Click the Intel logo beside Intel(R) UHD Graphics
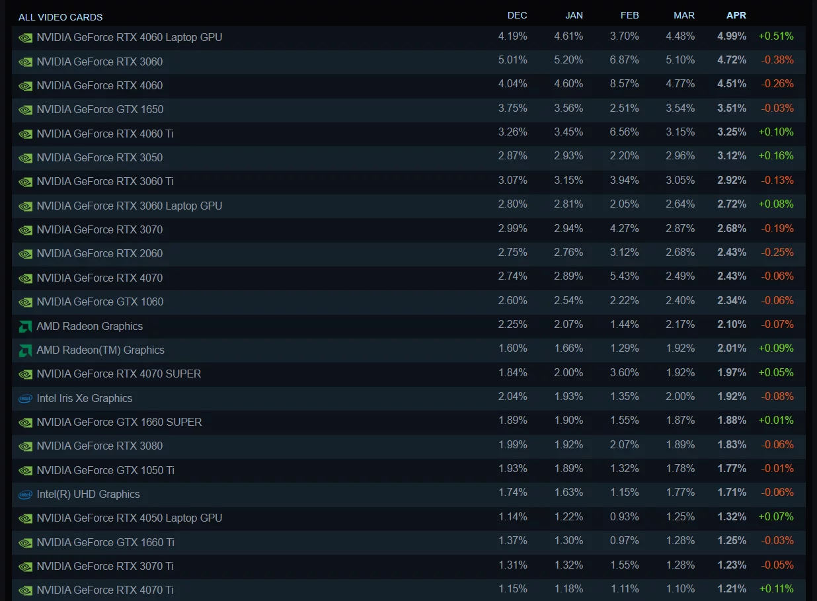The image size is (817, 601). tap(25, 495)
